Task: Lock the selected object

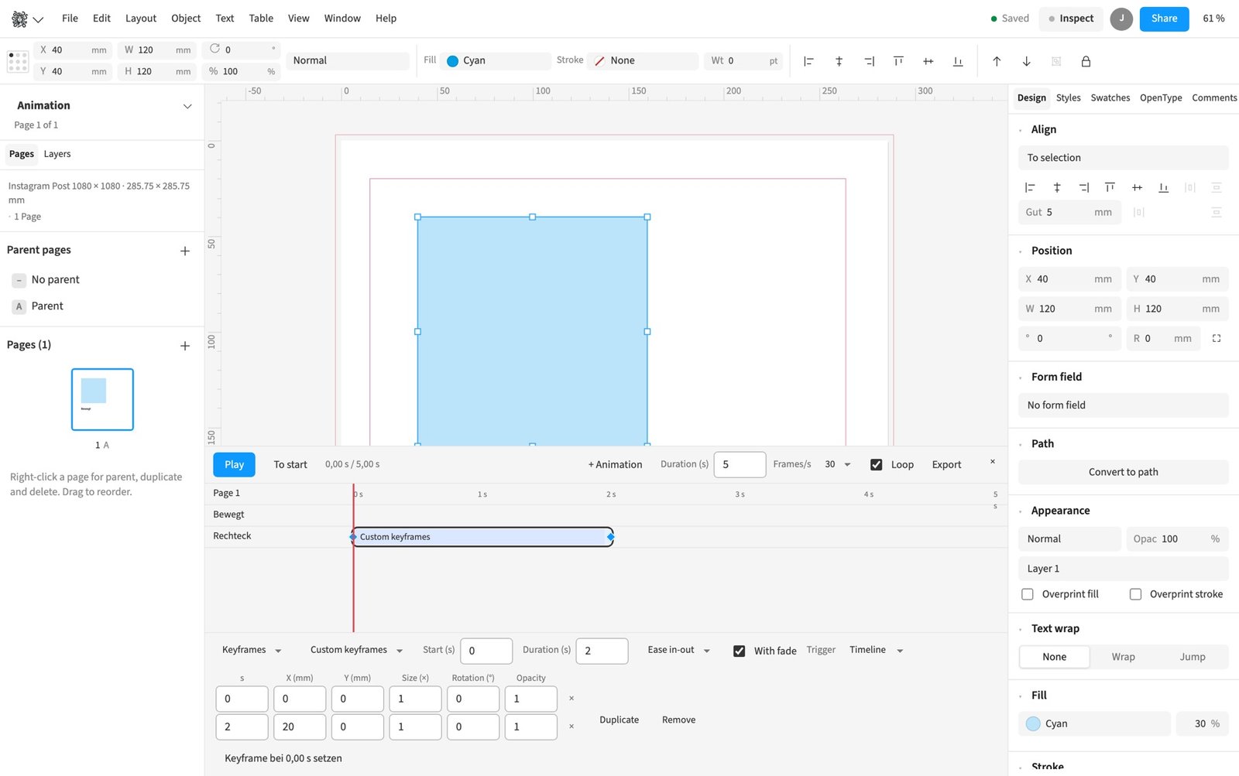Action: coord(1086,61)
